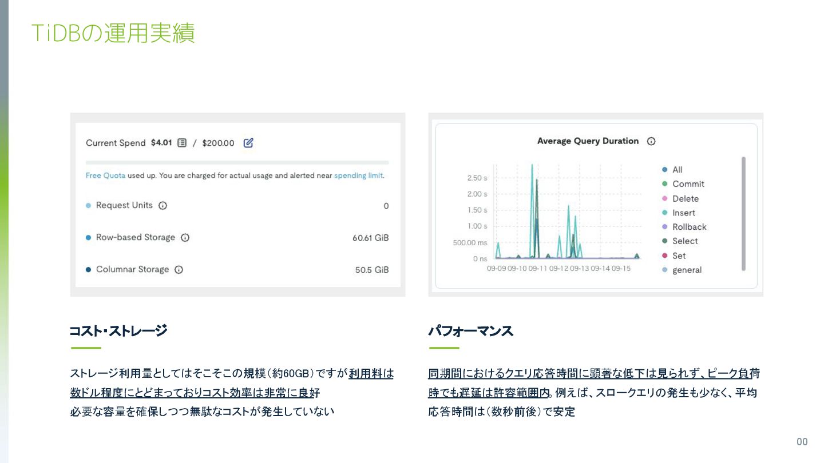Click the Request Units value 0
Screen dimensions: 824x463
(386, 206)
